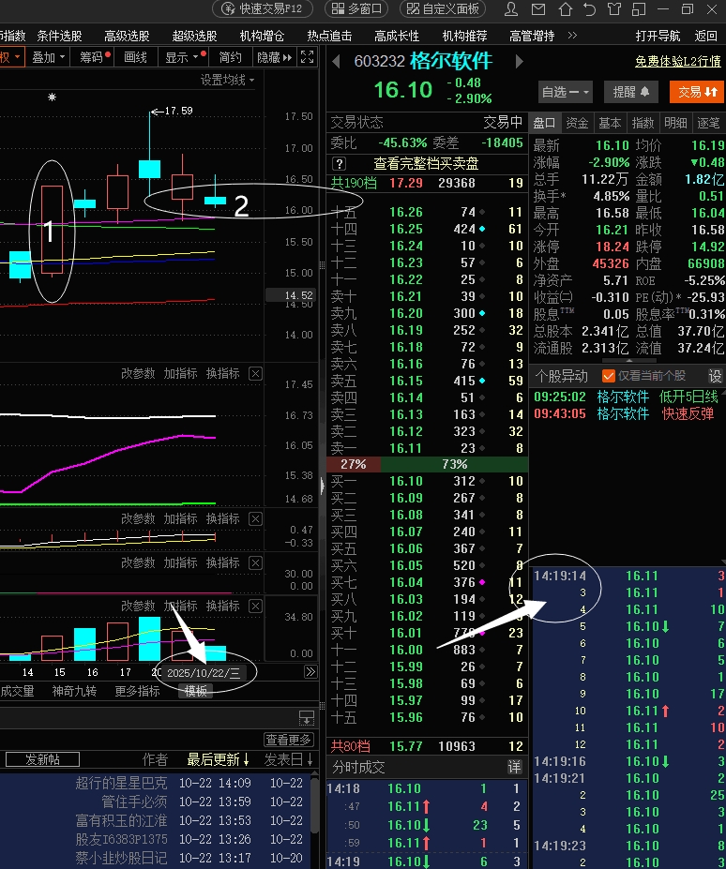The width and height of the screenshot is (726, 869).
Task: Click 改参数 in first indicator panel
Action: [x=138, y=373]
